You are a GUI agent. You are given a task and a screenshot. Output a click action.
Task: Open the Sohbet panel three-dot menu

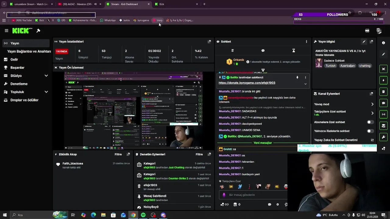pos(307,42)
